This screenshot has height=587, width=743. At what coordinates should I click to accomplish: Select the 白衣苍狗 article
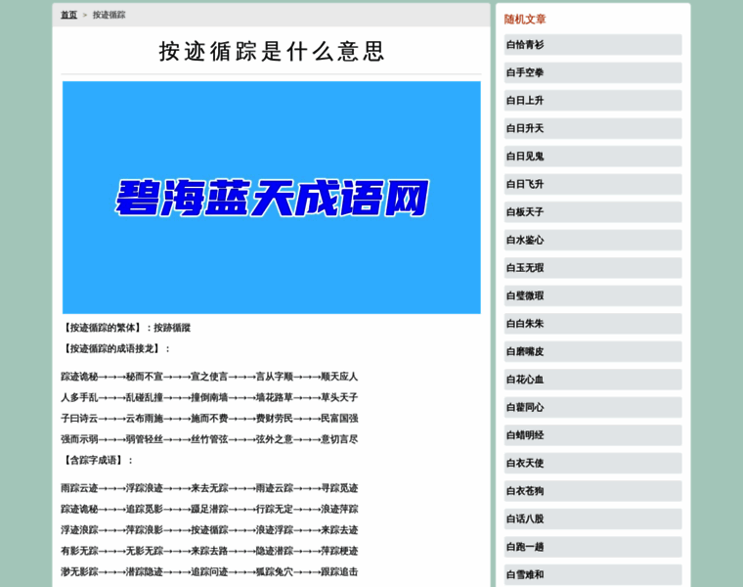tap(525, 491)
